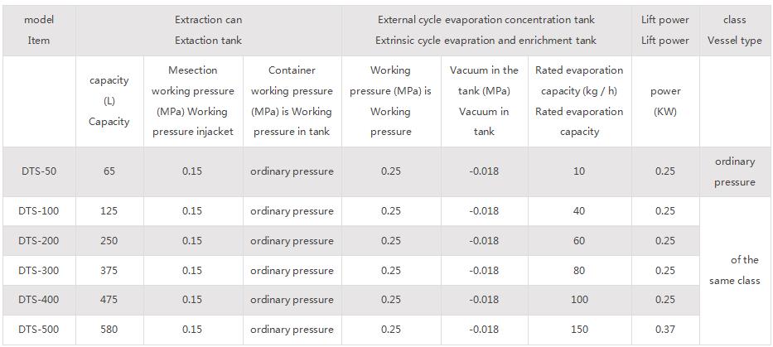Click the capacity value 65
The height and width of the screenshot is (347, 773).
coord(109,171)
